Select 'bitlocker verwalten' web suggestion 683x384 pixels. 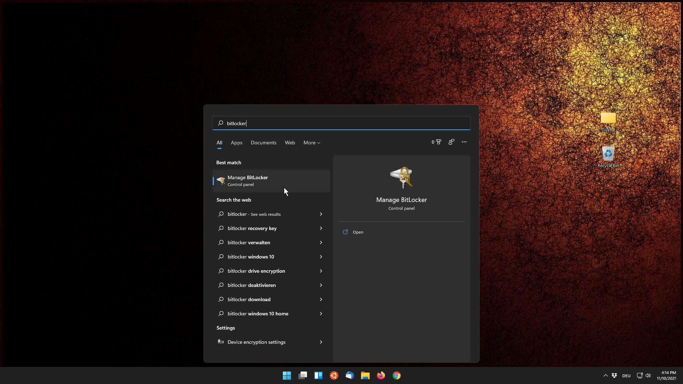[x=271, y=242]
